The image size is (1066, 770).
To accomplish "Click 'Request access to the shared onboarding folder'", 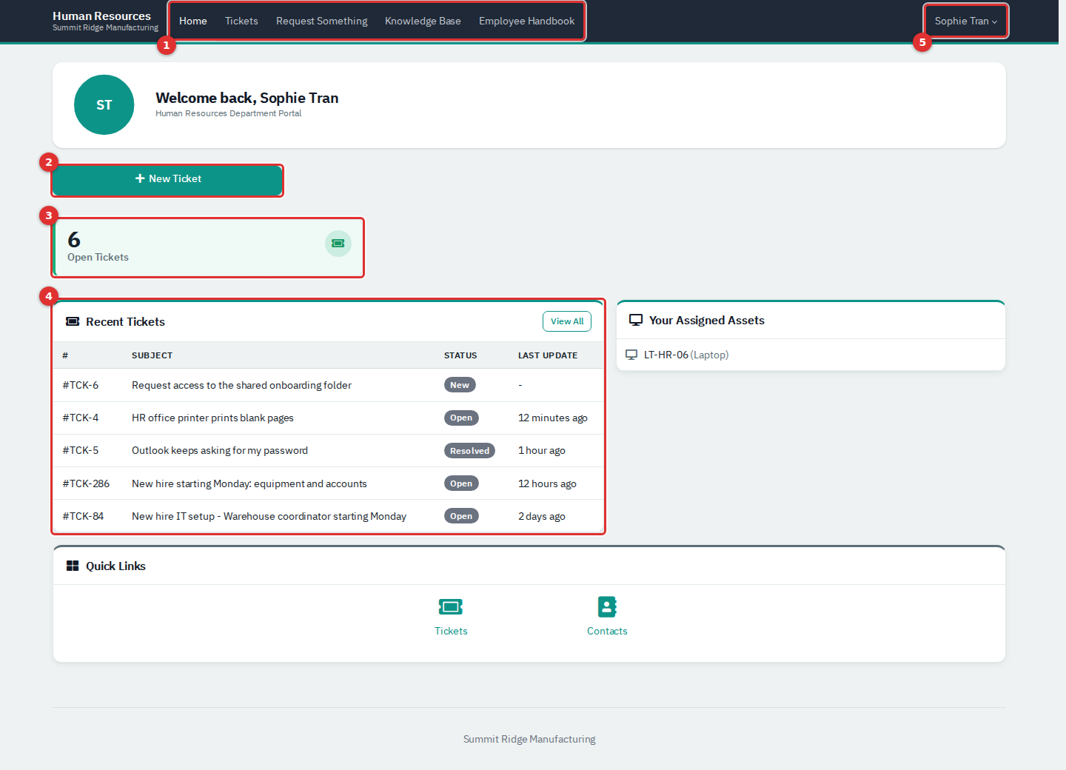I will tap(241, 385).
